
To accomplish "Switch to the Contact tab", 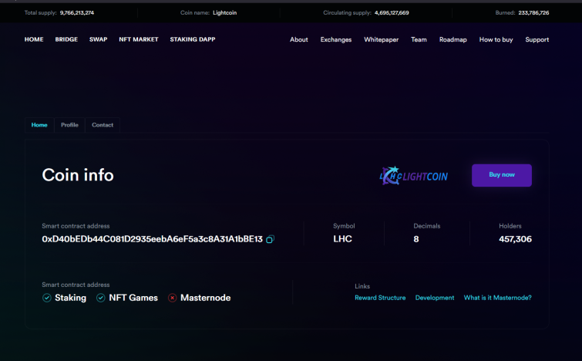I will (x=103, y=125).
